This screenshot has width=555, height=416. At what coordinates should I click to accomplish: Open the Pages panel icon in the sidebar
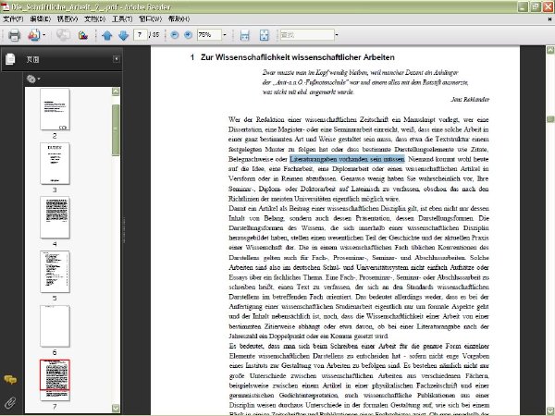(x=10, y=59)
